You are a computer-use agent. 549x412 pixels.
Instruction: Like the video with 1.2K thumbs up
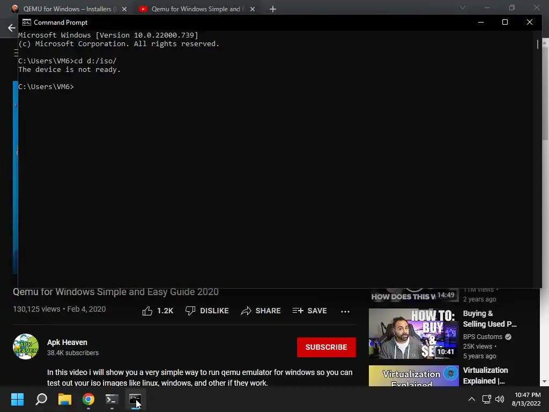(x=158, y=311)
